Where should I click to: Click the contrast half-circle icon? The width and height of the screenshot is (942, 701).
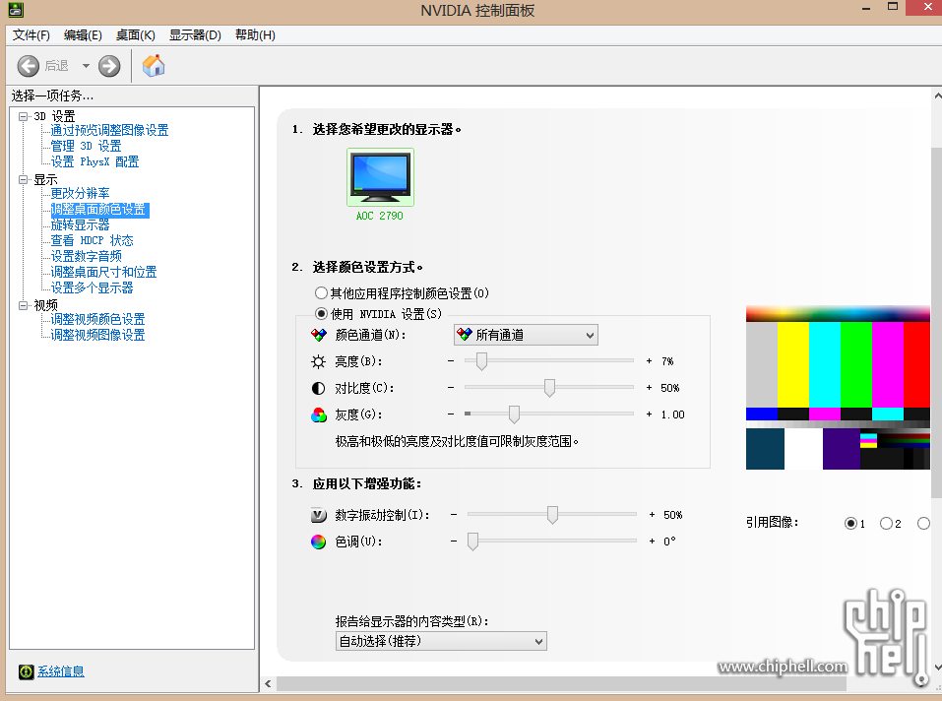pos(318,388)
